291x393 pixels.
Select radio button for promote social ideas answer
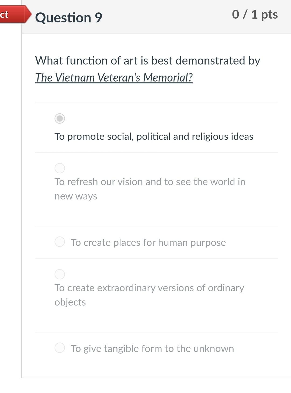tap(60, 118)
